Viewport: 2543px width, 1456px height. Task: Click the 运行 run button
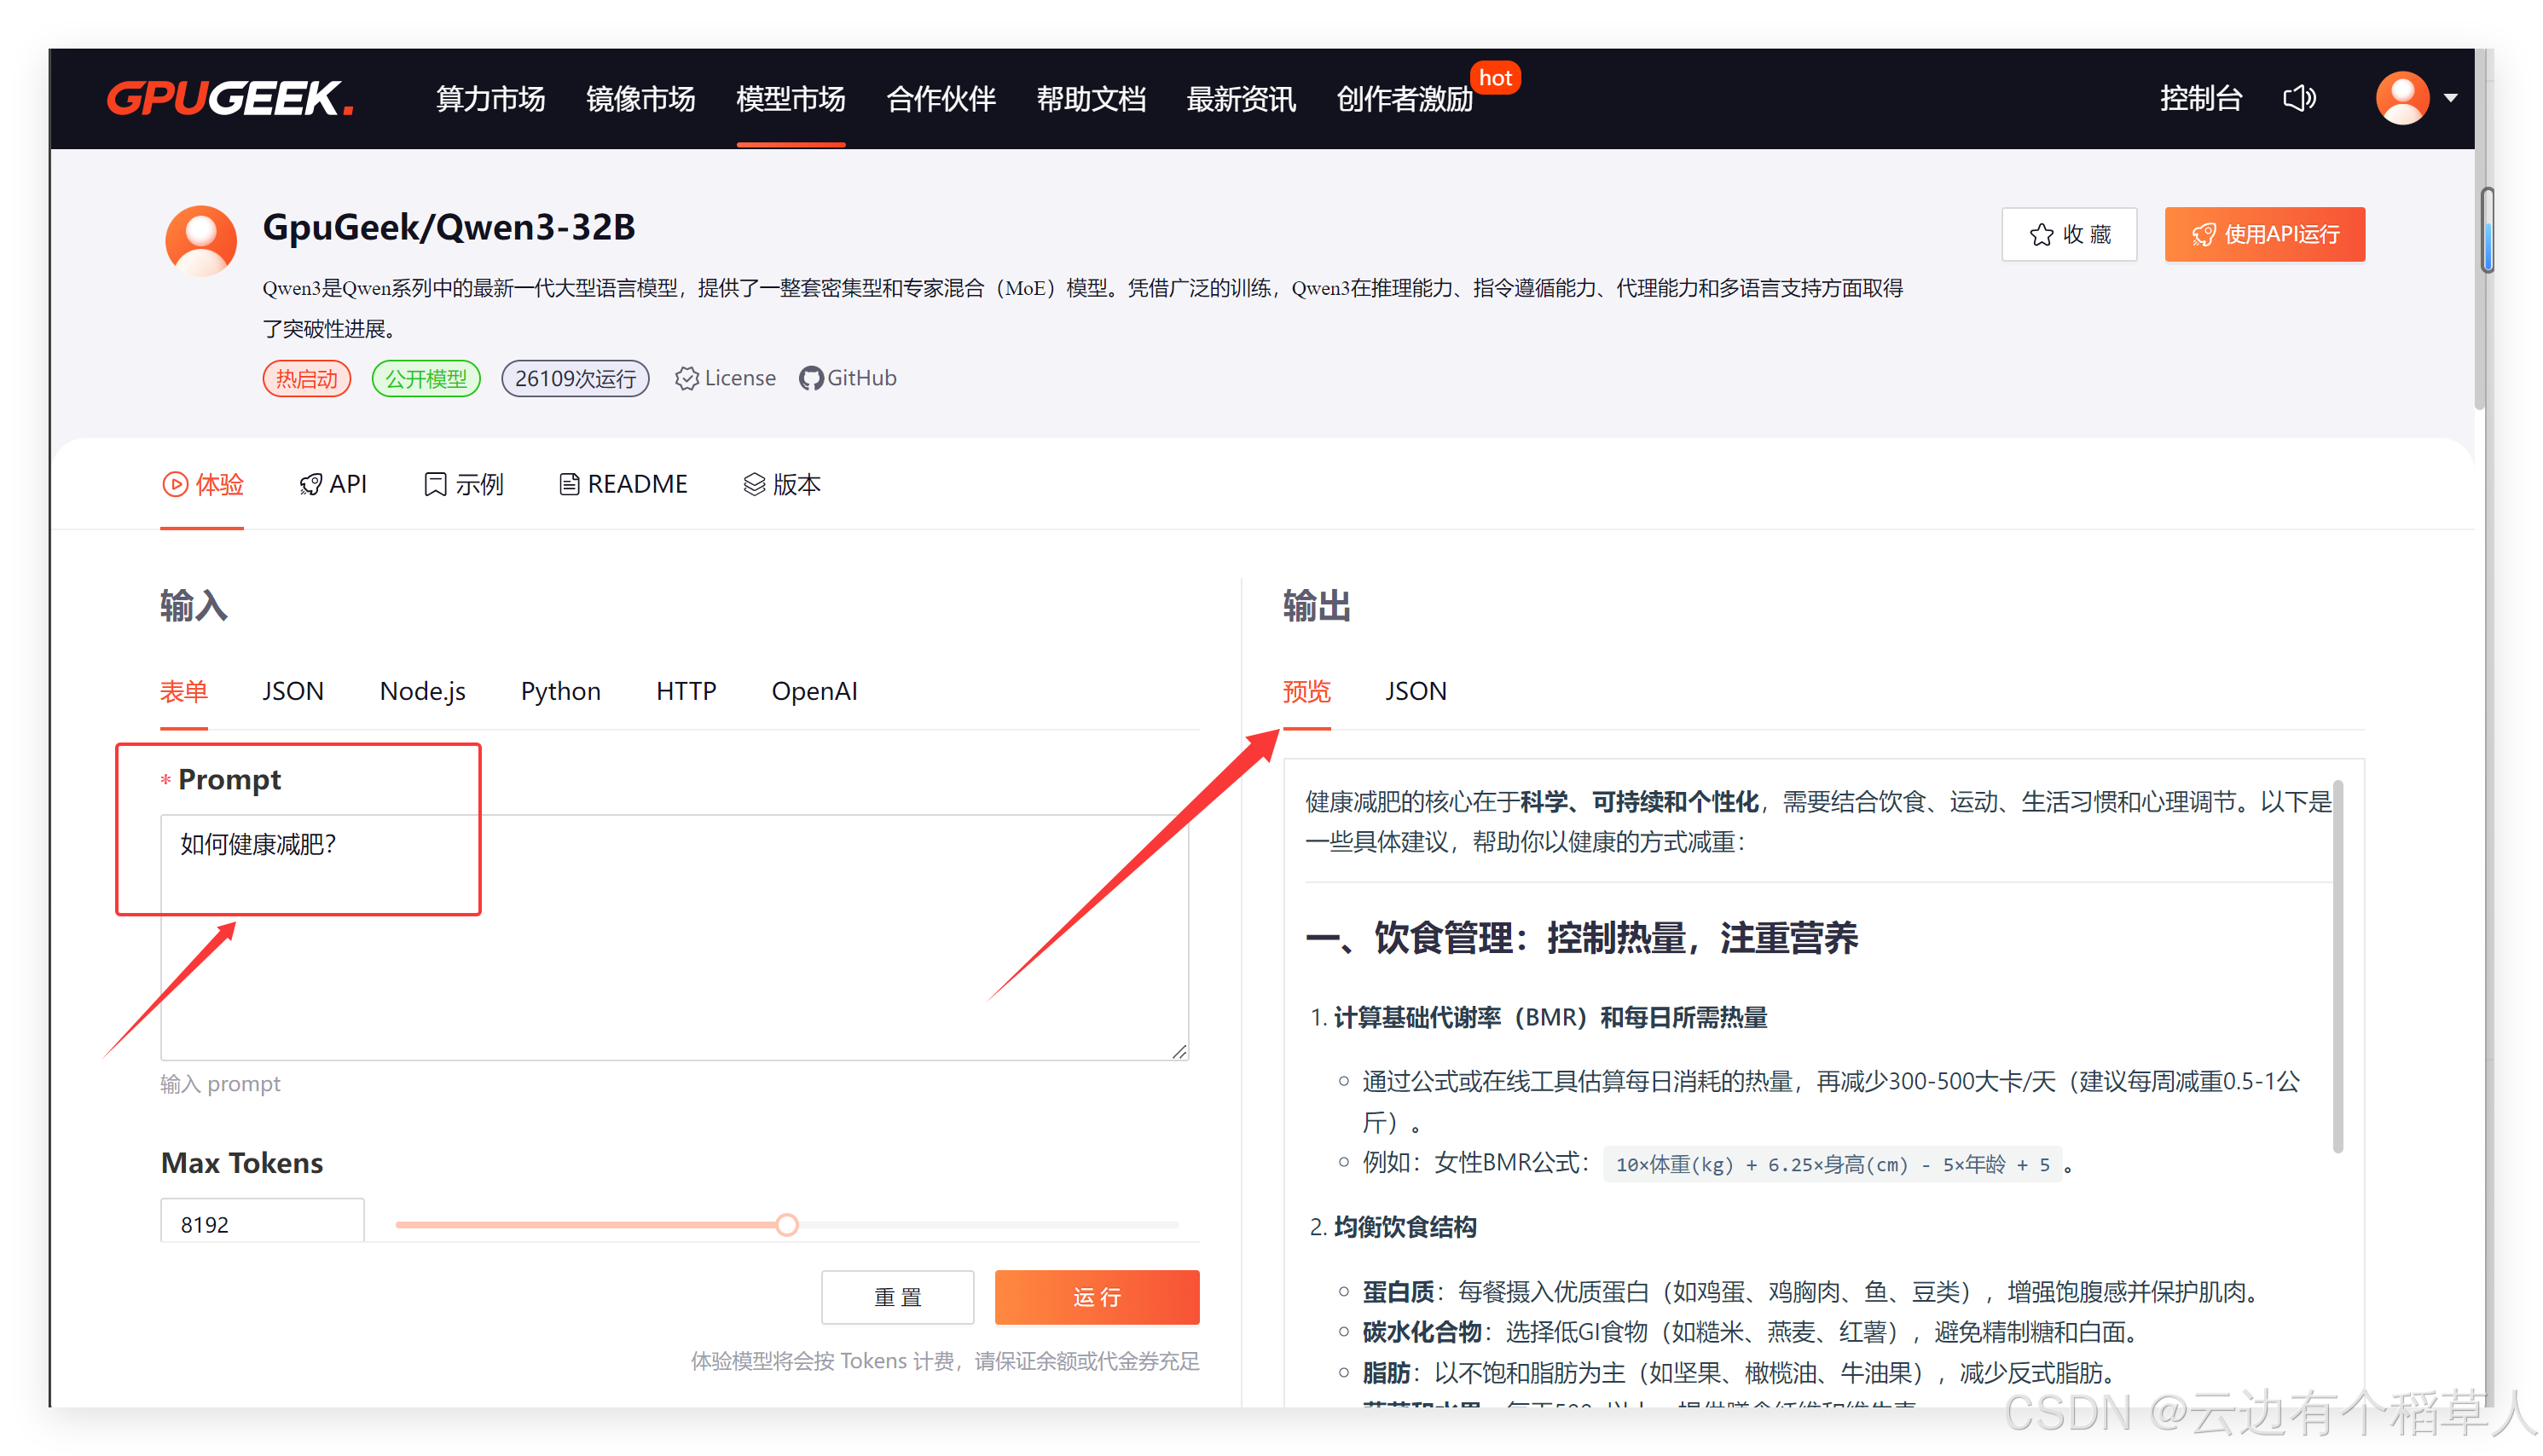1097,1297
